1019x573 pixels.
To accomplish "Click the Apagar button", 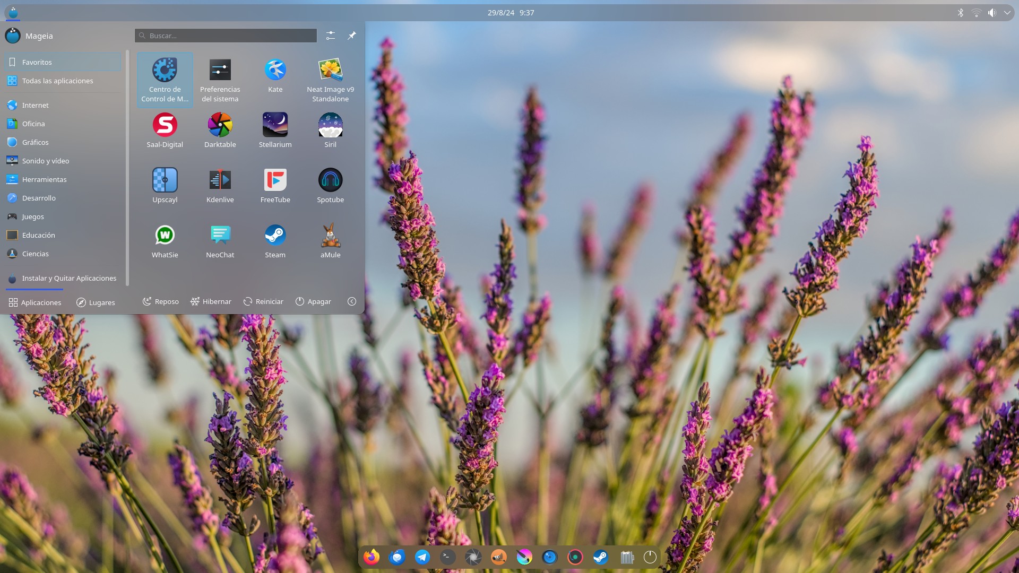I will 313,301.
